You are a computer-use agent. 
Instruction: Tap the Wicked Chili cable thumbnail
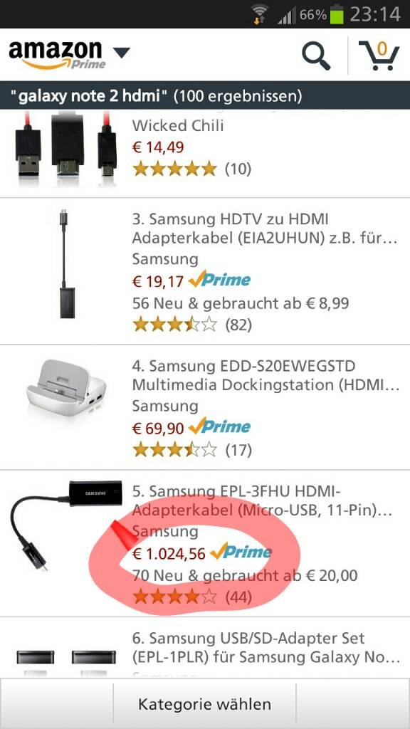[x=66, y=148]
